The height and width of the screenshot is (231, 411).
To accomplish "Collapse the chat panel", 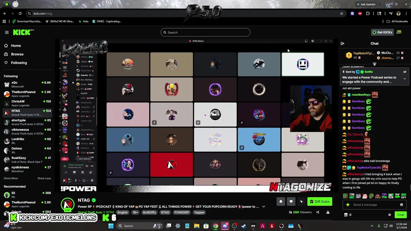I will (342, 43).
